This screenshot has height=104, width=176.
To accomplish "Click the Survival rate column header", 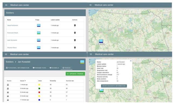I will (x=70, y=81).
